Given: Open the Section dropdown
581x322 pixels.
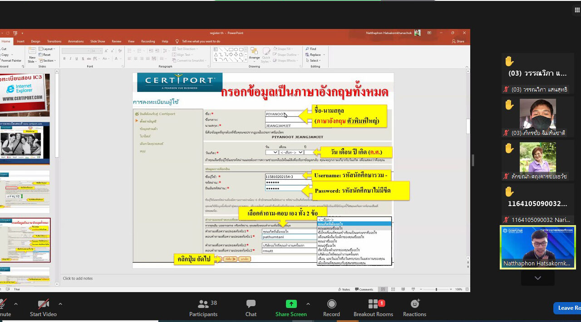Looking at the screenshot, I should (47, 61).
